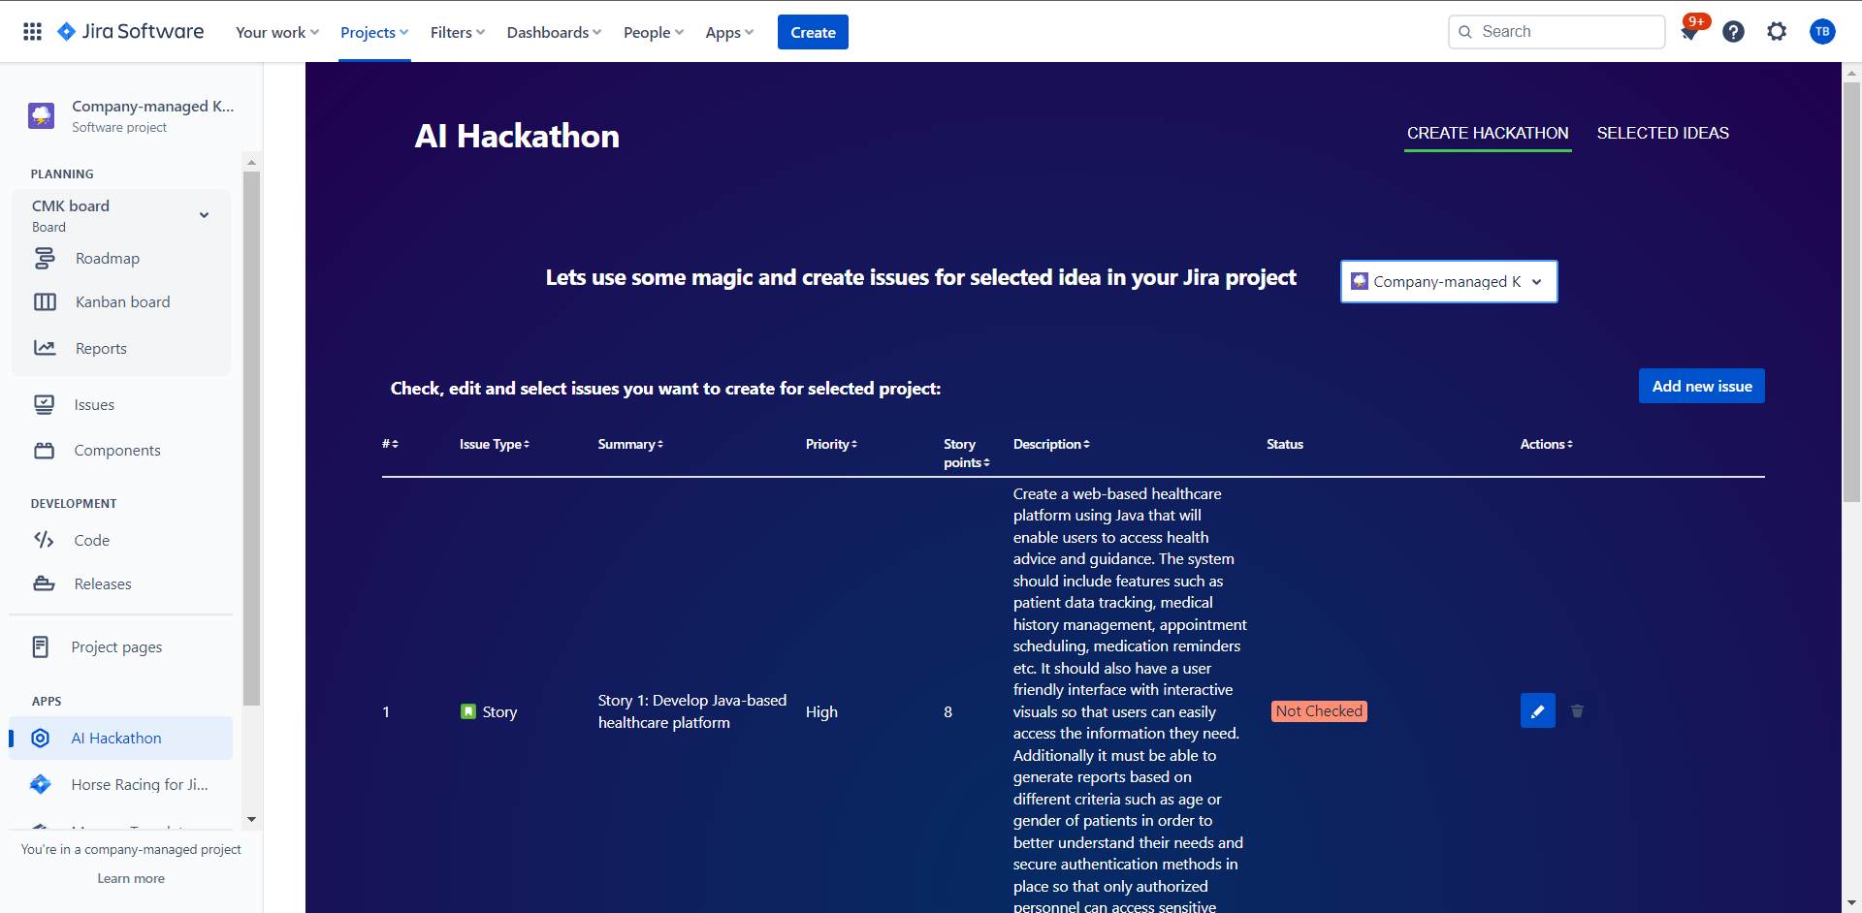Click the Horse Racing app icon
The height and width of the screenshot is (913, 1862).
(x=41, y=784)
